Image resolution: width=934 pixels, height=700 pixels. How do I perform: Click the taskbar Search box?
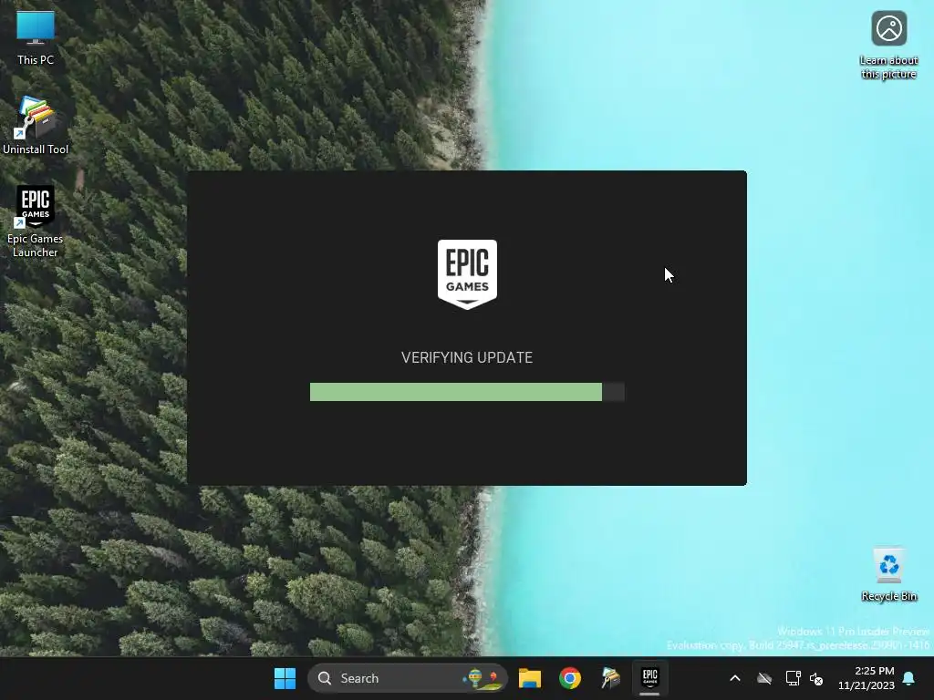(408, 678)
